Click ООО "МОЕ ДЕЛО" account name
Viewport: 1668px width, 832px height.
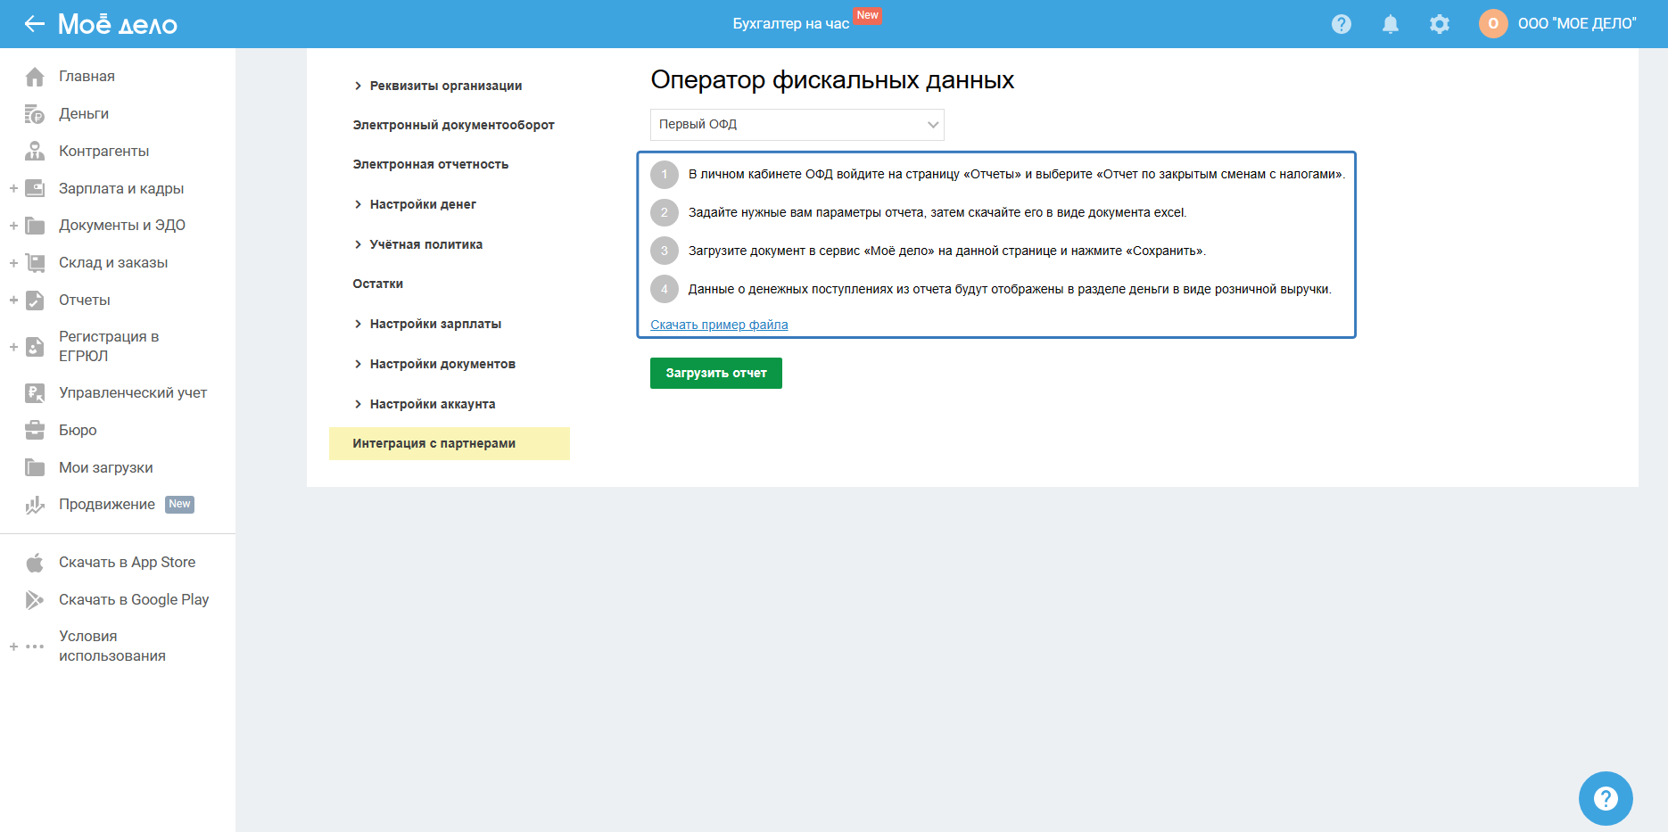[x=1577, y=24]
